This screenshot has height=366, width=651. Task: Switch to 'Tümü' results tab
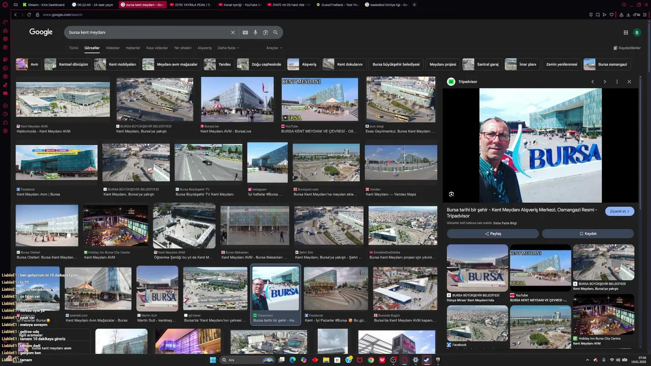(74, 48)
